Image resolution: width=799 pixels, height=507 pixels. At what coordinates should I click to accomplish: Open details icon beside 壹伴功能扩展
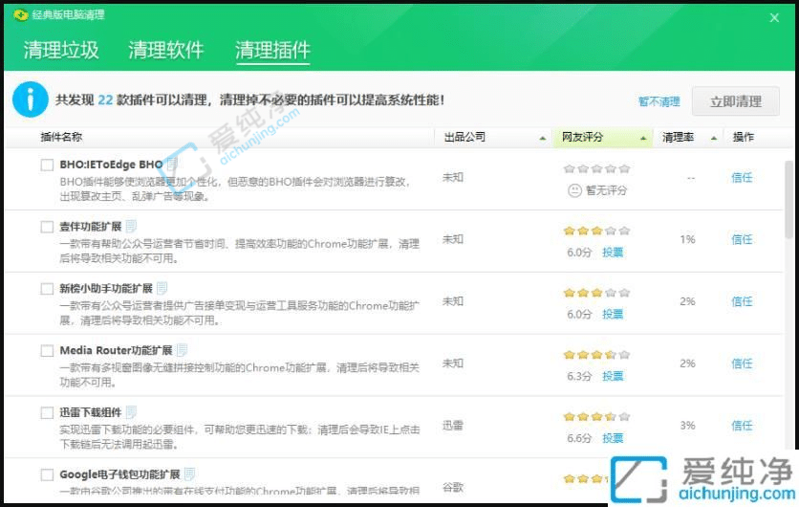[131, 226]
